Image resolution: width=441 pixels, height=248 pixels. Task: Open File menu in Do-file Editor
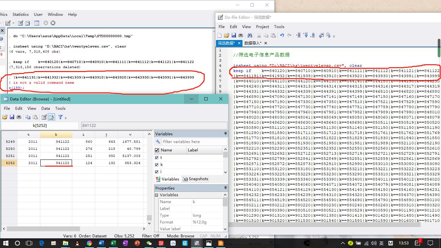[221, 26]
